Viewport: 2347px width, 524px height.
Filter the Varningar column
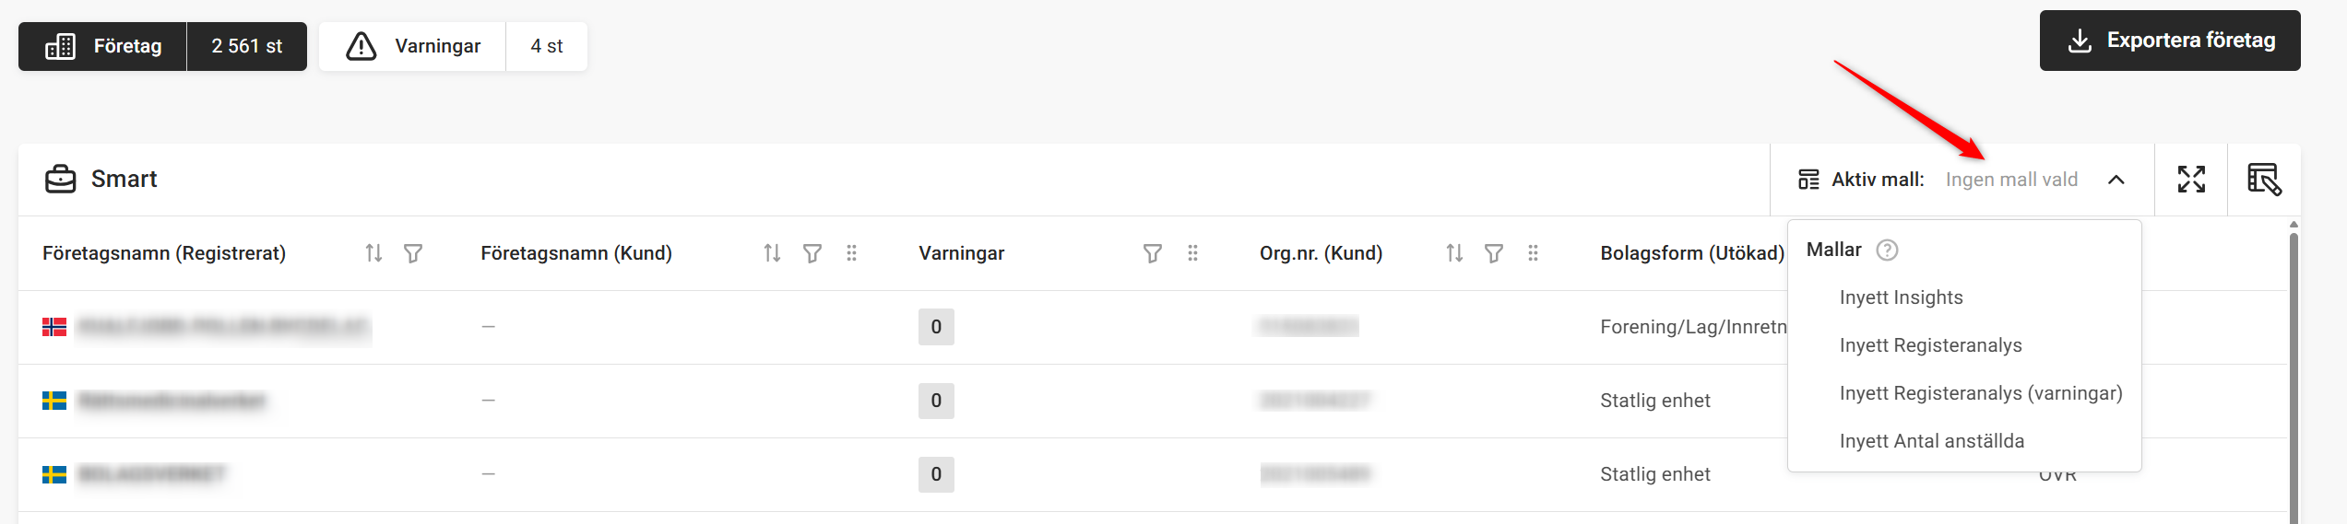point(1153,253)
